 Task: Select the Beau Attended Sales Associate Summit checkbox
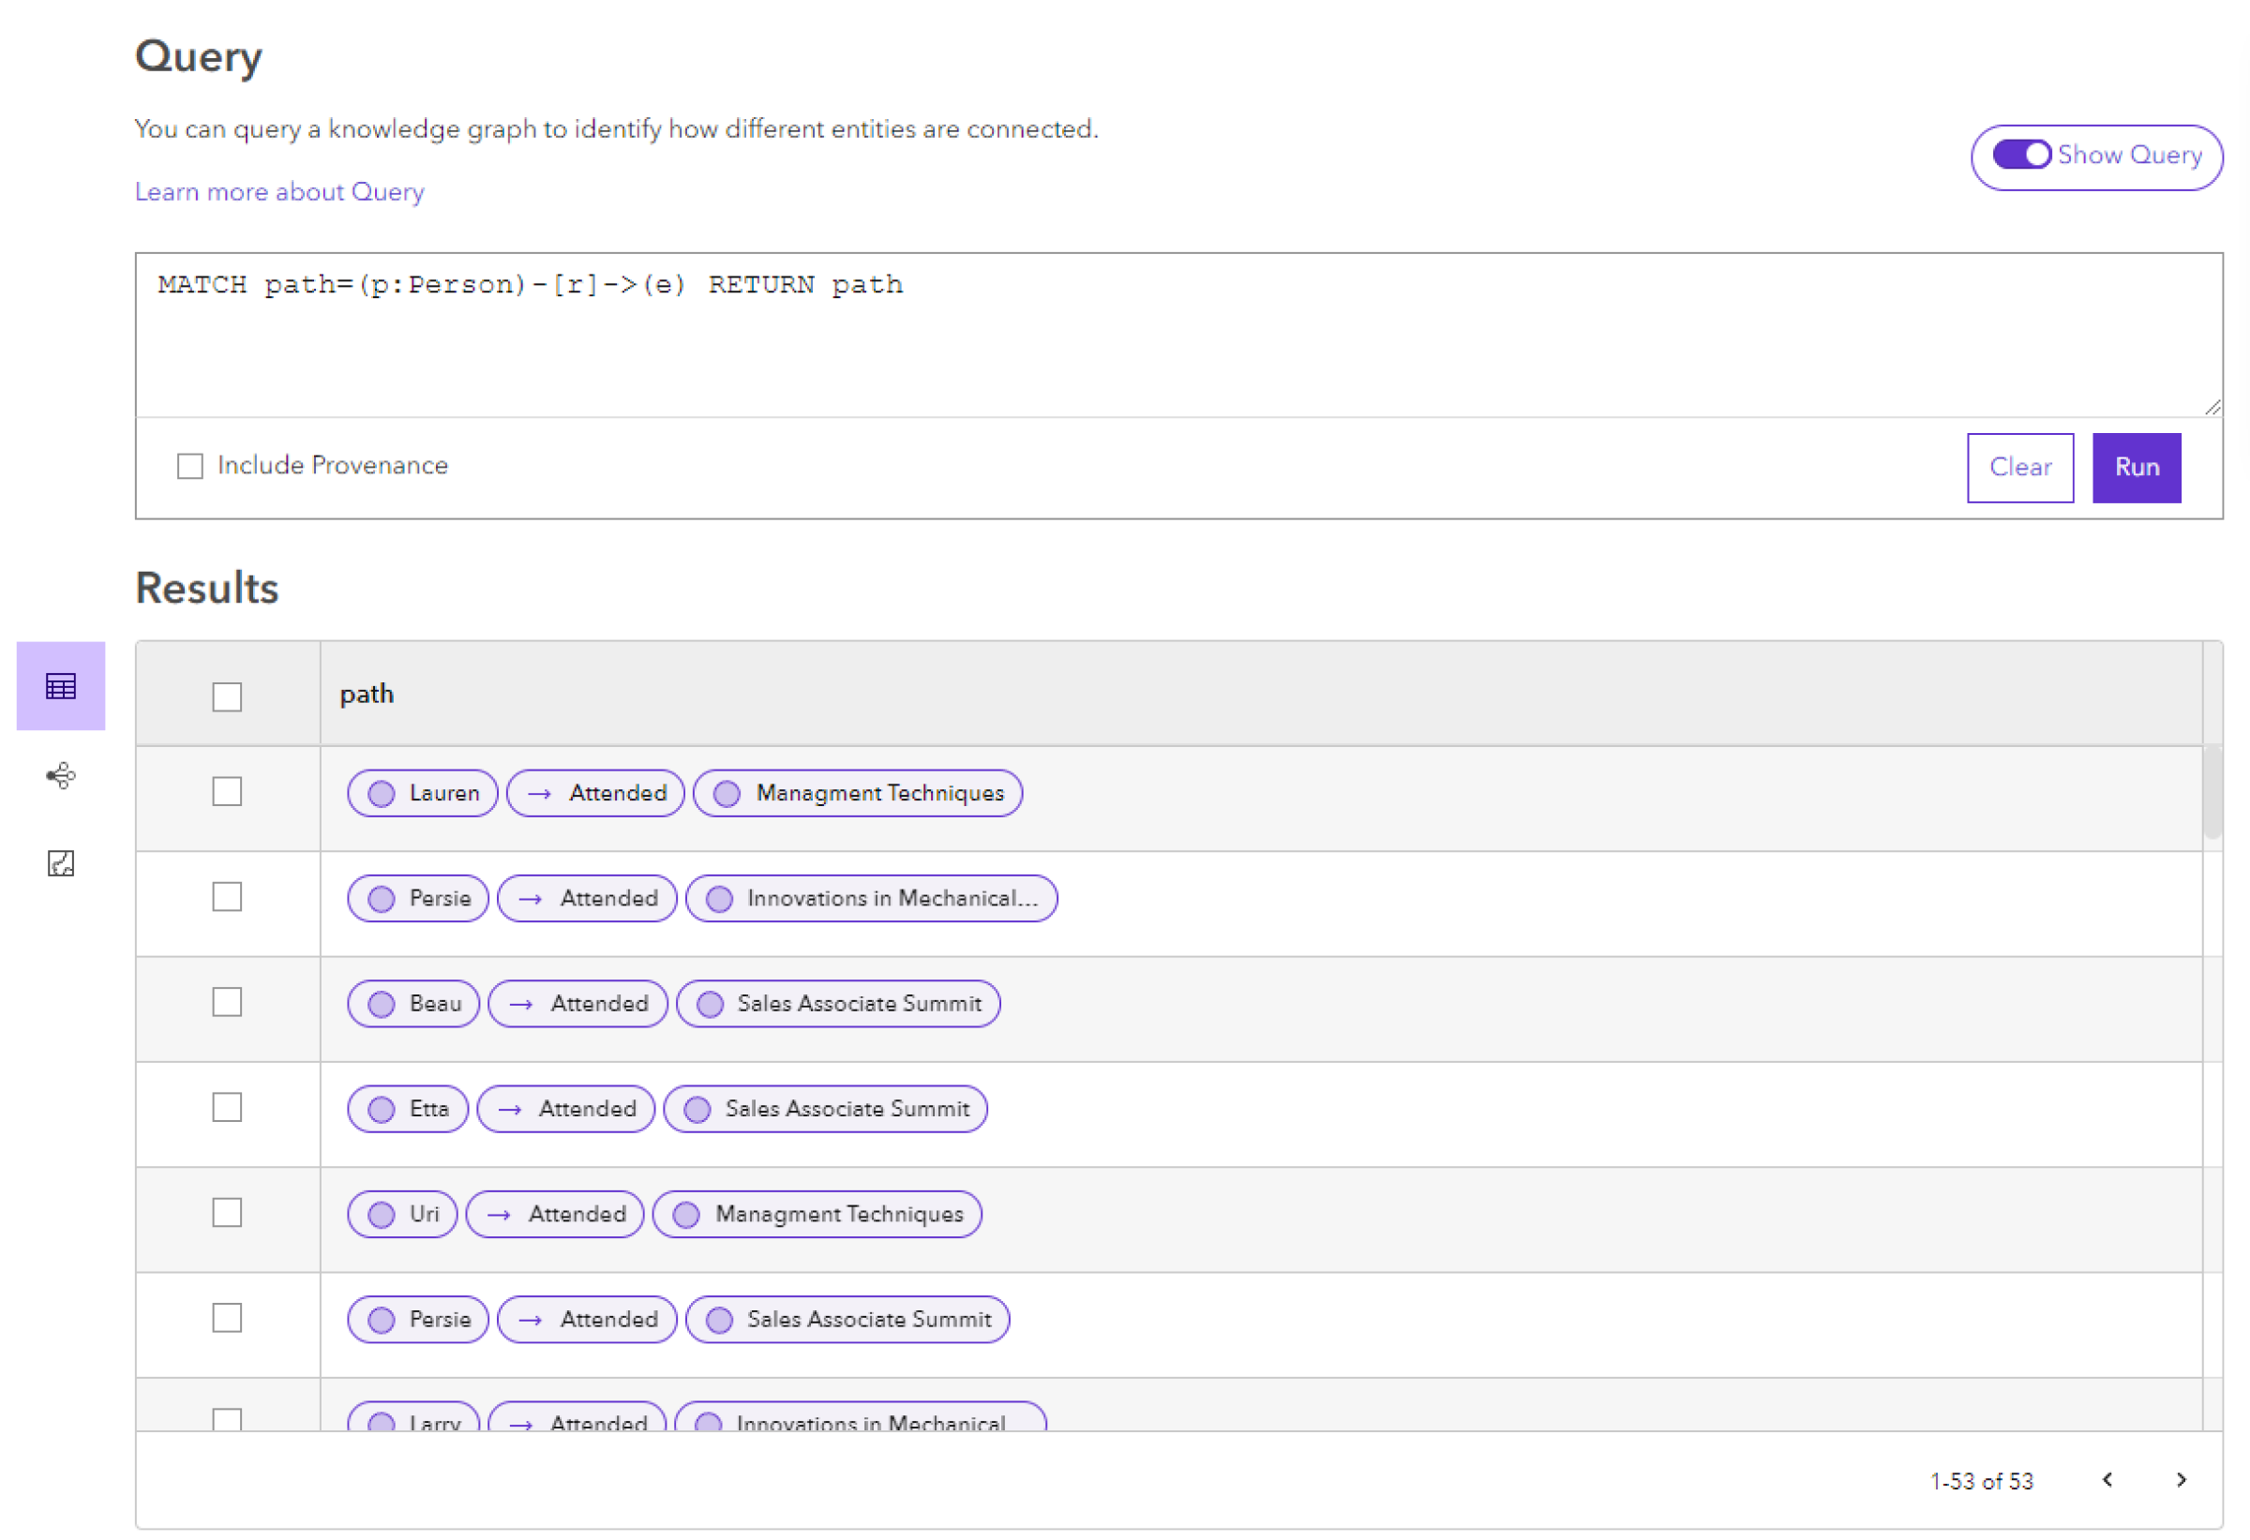click(x=226, y=1003)
